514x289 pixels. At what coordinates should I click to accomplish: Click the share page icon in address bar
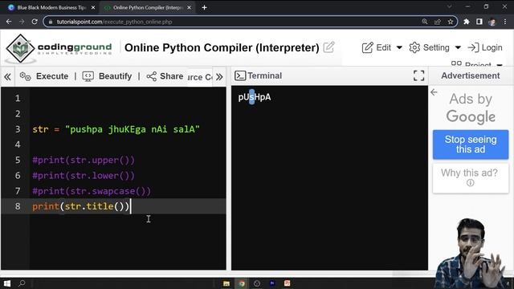tap(438, 22)
